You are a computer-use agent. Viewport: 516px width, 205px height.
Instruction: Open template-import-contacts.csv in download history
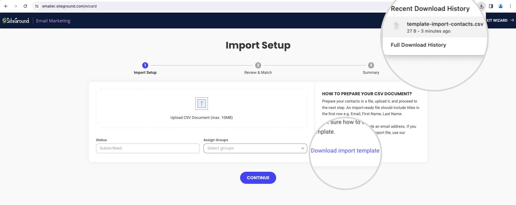435,27
